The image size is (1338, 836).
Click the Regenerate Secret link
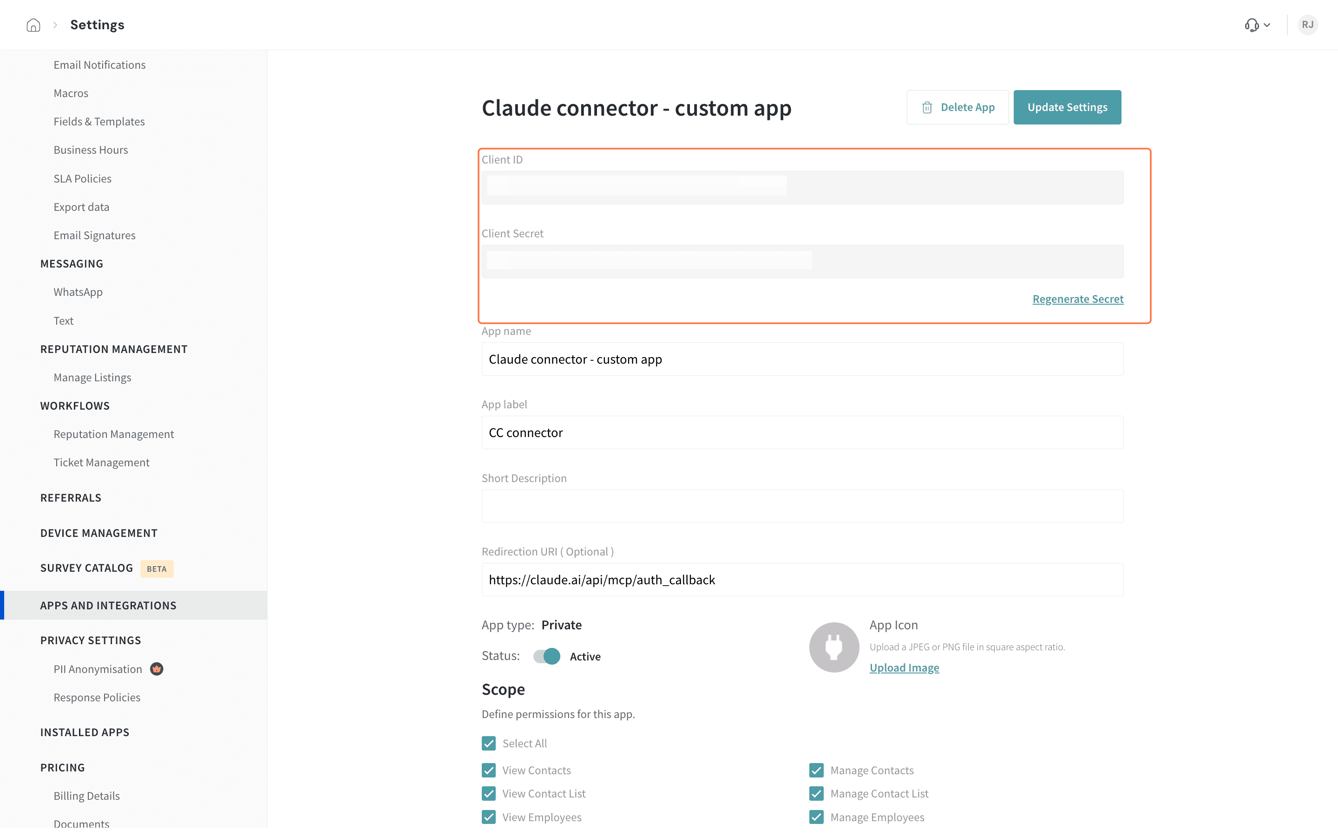click(1077, 299)
